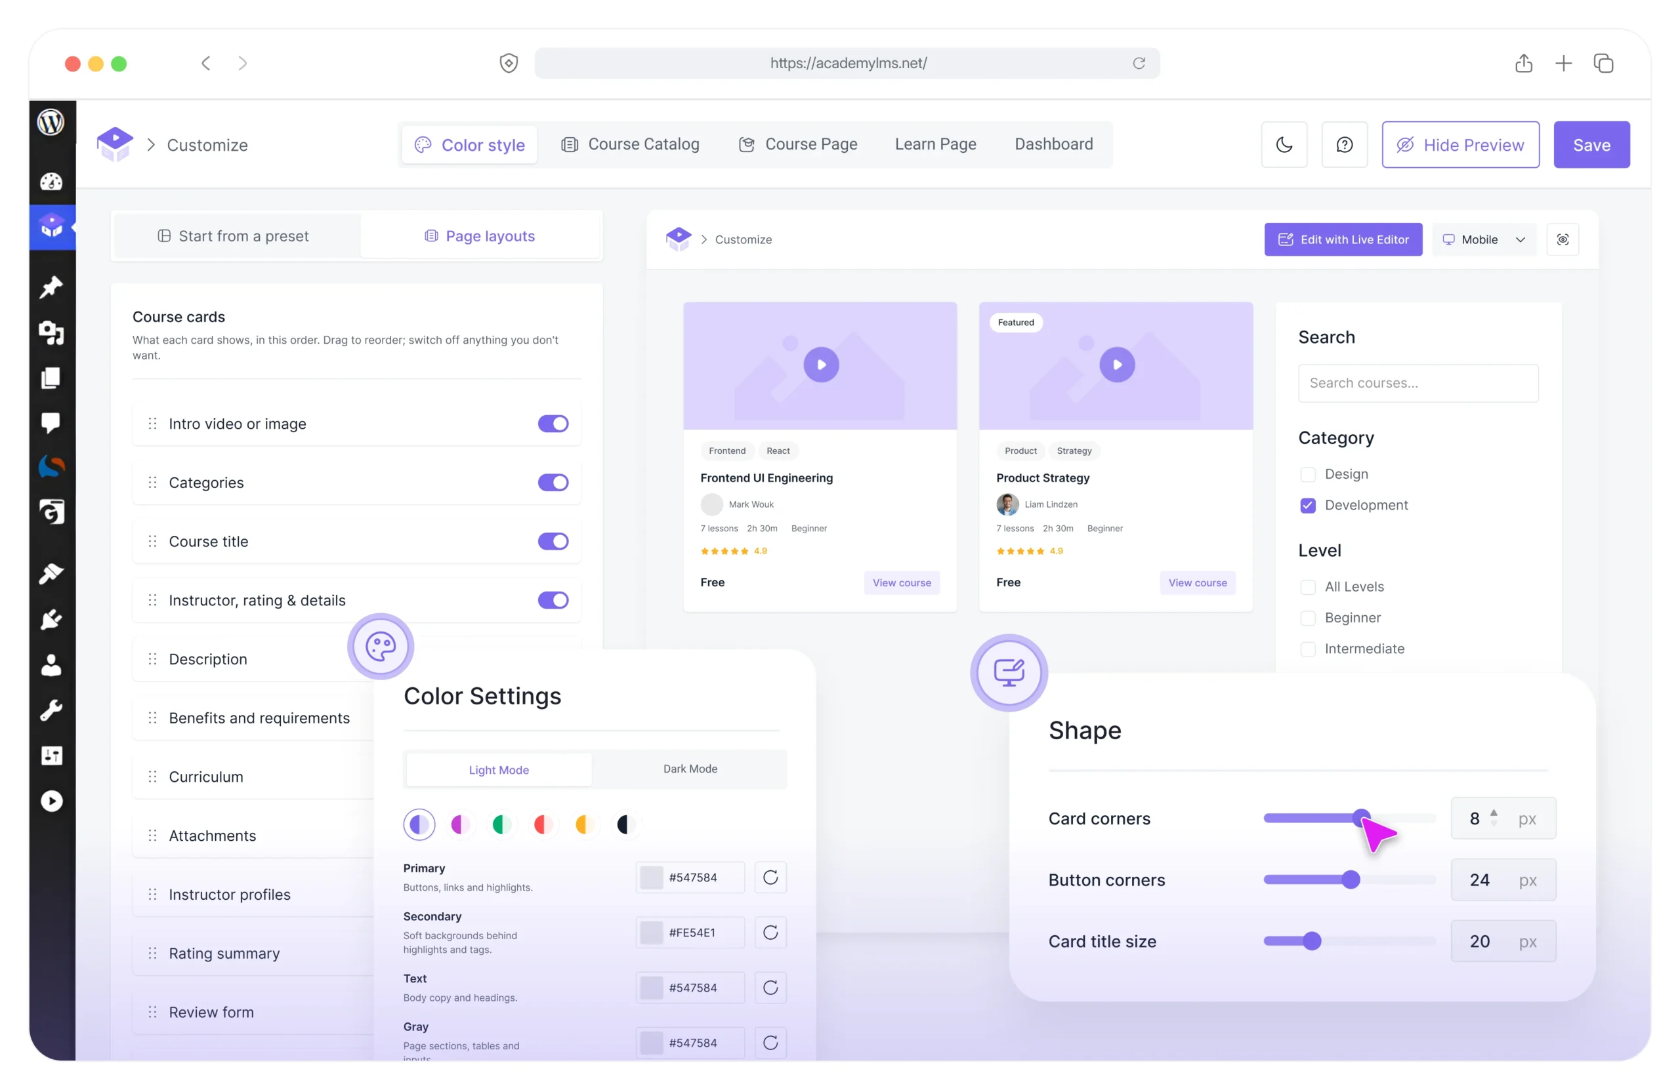Viewport: 1680px width, 1090px height.
Task: Reset the Primary color value
Action: click(770, 877)
